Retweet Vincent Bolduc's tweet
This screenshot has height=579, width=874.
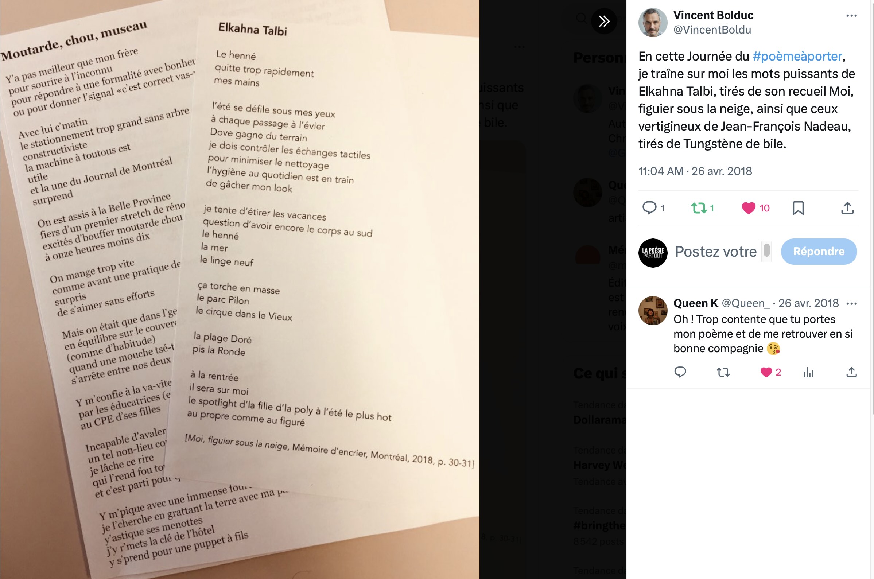pyautogui.click(x=699, y=208)
